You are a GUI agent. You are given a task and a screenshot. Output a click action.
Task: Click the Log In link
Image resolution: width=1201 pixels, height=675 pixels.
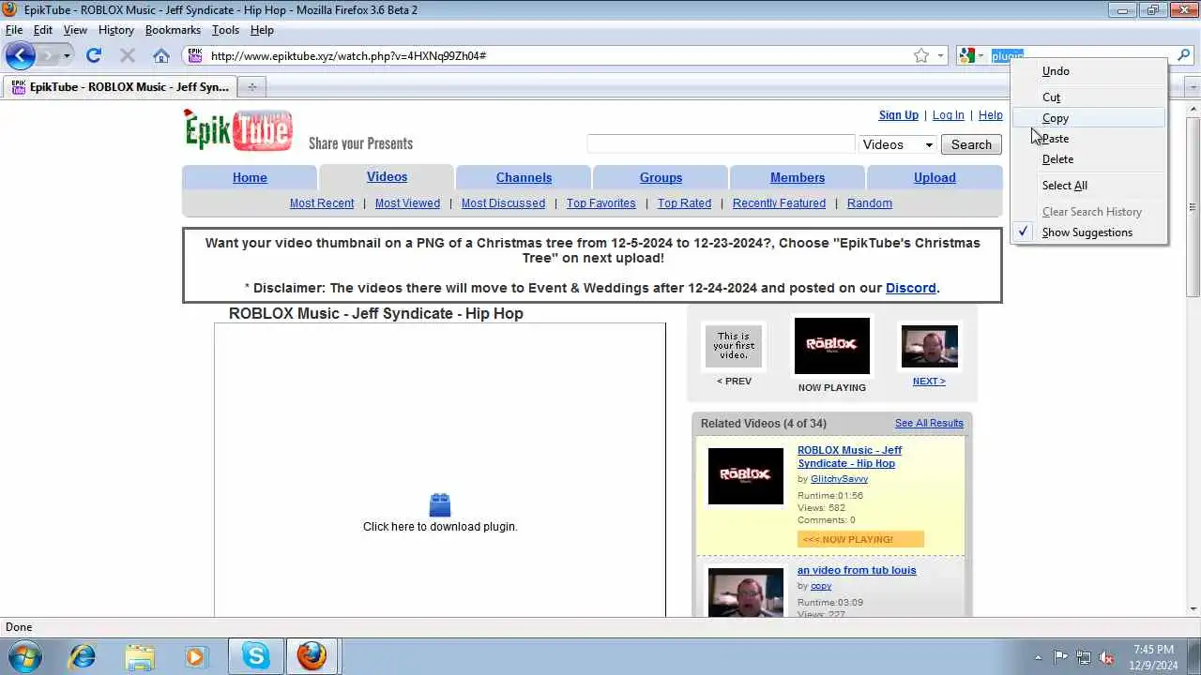pyautogui.click(x=949, y=115)
